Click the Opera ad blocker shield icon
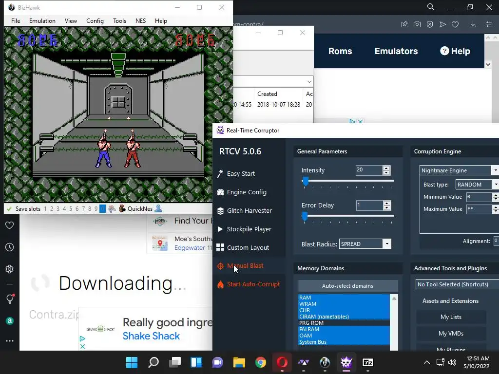499x374 pixels. (x=430, y=24)
